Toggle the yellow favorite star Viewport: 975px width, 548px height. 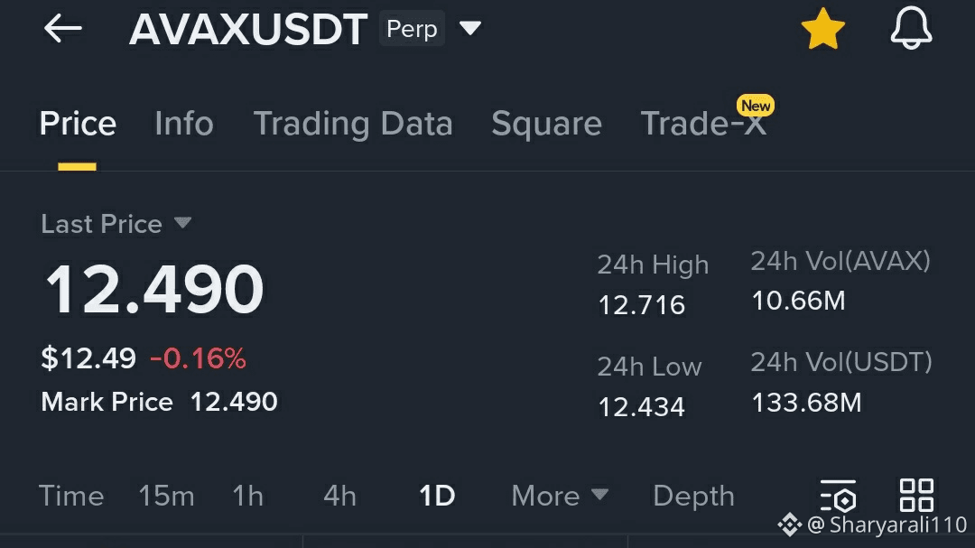click(822, 30)
